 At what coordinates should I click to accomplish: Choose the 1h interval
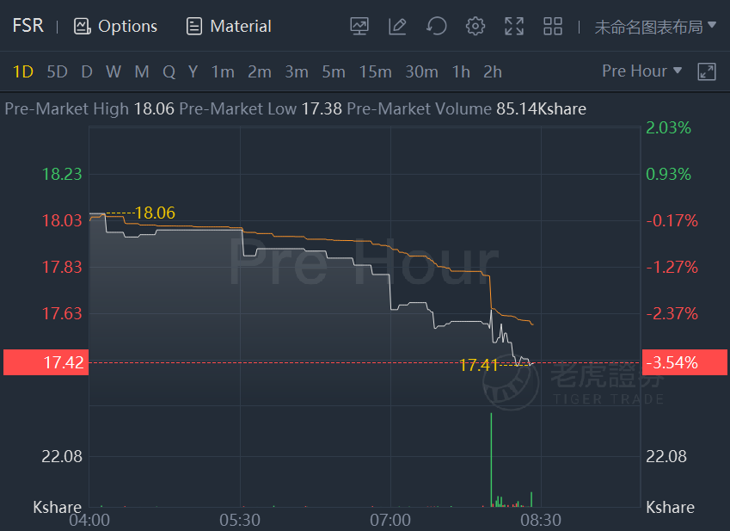click(461, 71)
